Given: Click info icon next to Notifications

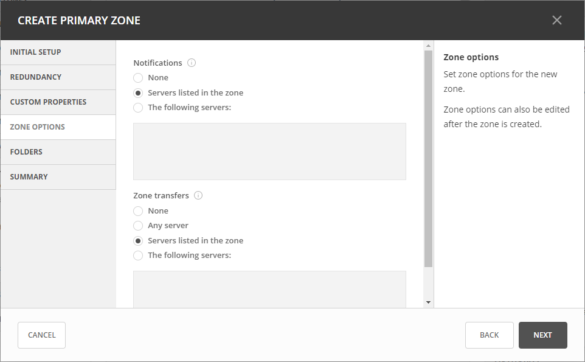Looking at the screenshot, I should coord(192,63).
